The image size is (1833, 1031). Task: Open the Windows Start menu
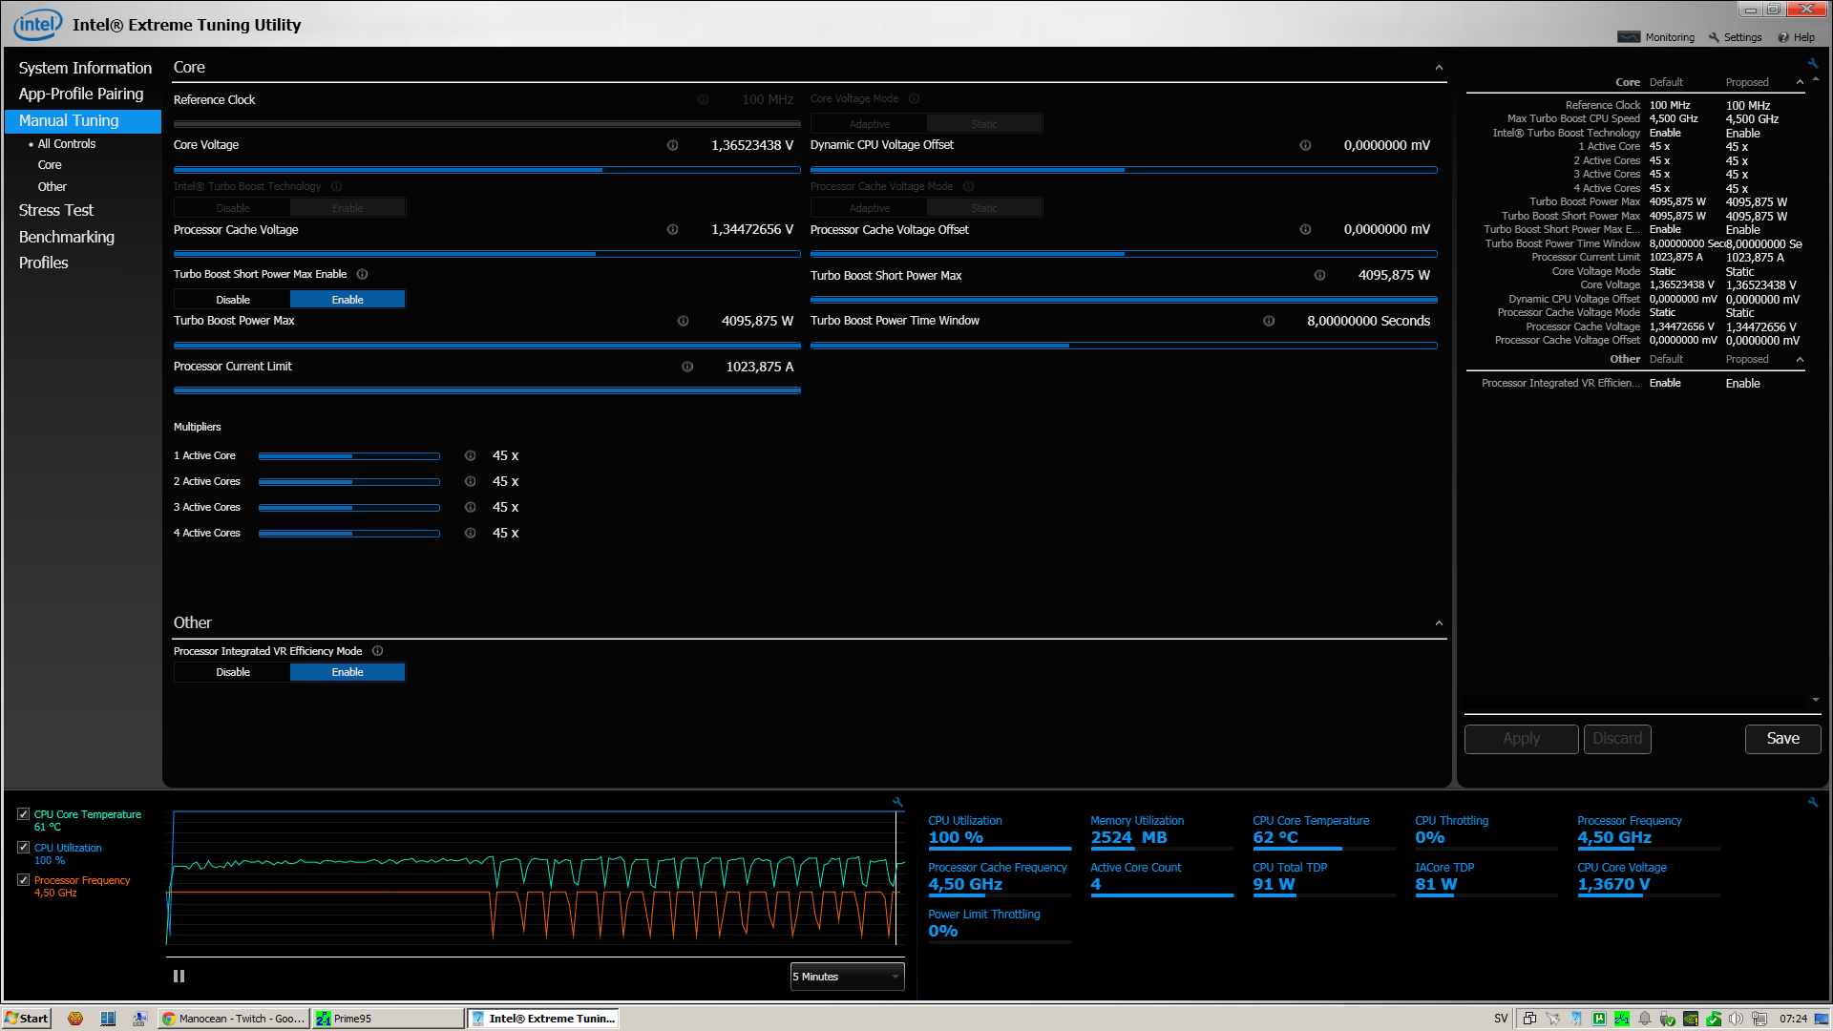(x=27, y=1019)
